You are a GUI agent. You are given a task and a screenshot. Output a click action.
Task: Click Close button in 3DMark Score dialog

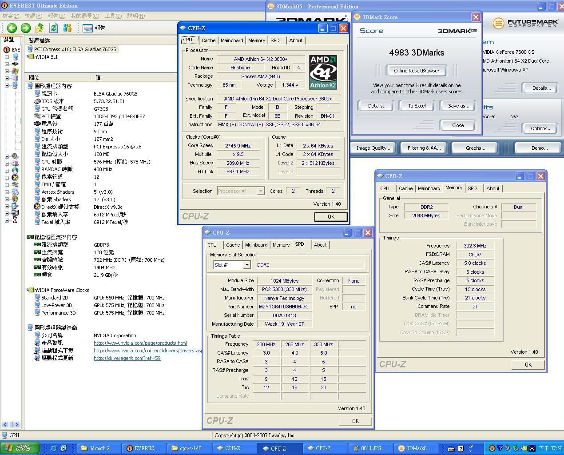click(x=458, y=125)
